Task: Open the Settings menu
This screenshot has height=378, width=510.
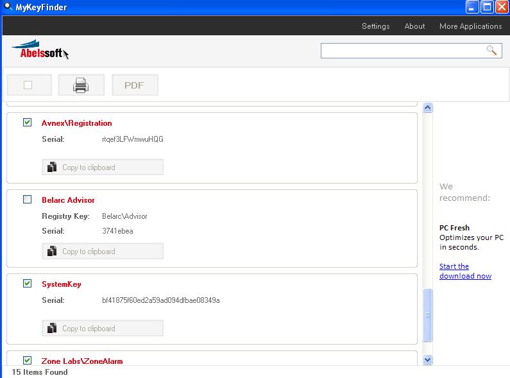Action: click(x=375, y=26)
